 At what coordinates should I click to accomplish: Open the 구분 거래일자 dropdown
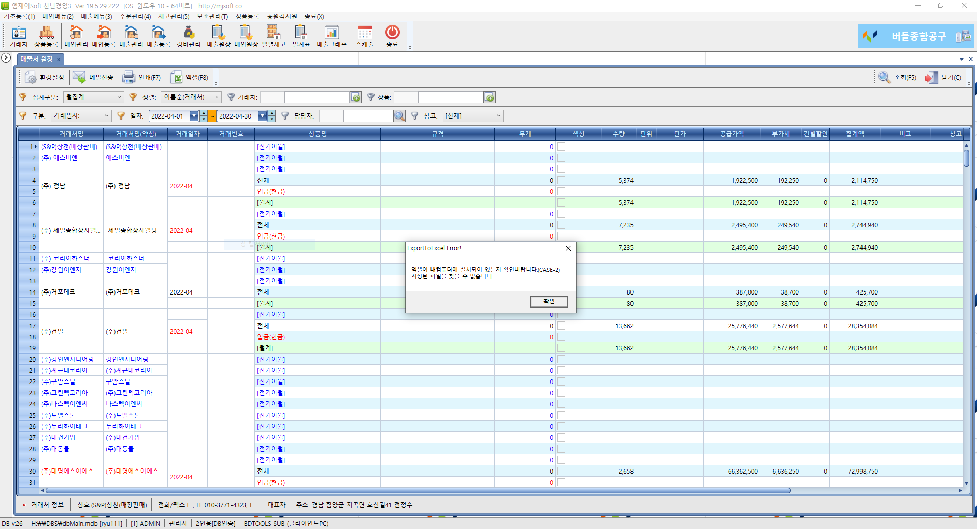81,116
